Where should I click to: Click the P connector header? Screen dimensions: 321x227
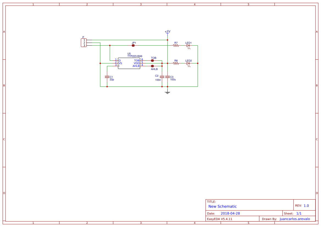(84, 43)
